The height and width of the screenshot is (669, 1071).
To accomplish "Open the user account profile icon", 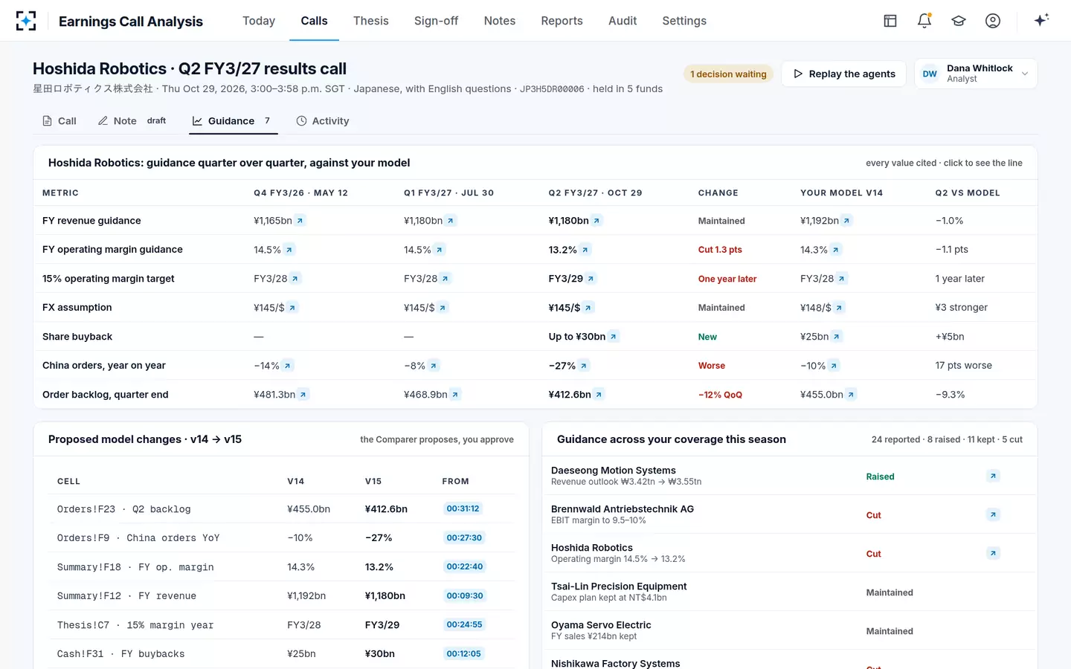I will tap(993, 21).
